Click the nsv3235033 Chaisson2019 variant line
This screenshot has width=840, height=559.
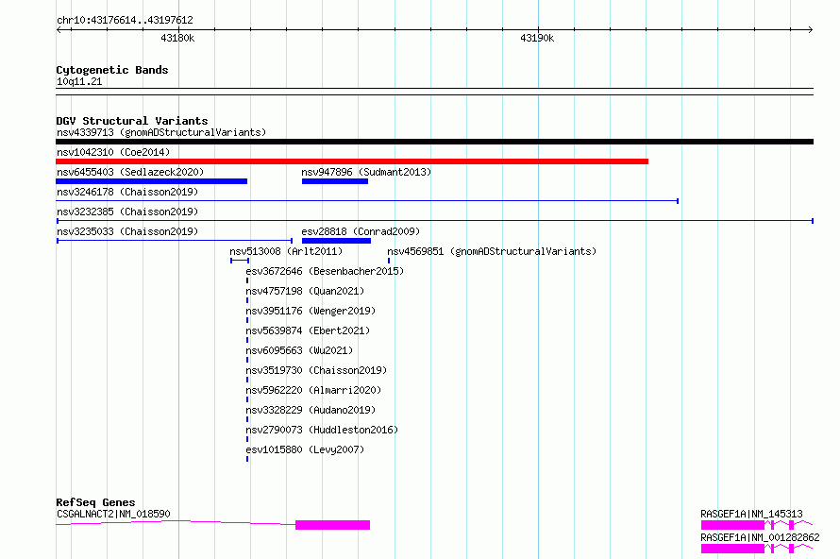pos(174,241)
